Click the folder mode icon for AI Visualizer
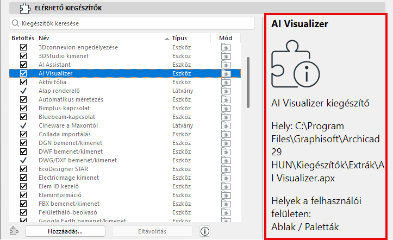This screenshot has width=393, height=240. 226,73
